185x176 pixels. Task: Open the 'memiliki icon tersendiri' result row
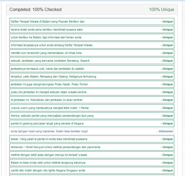tap(46, 53)
